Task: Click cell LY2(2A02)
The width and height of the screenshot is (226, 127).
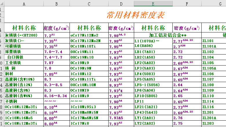Action: pos(153,124)
